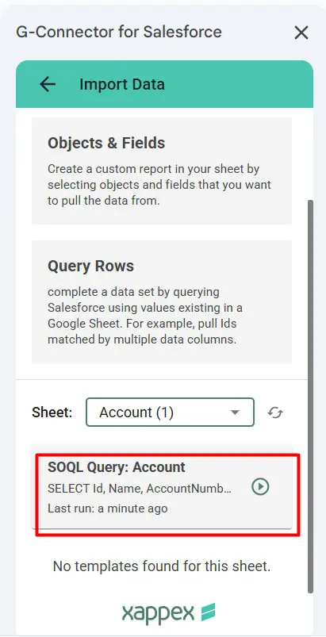Screen dimensions: 326x637
Task: Click the 'SELECT Id, Name, AccountNumb…' query text
Action: click(x=140, y=489)
